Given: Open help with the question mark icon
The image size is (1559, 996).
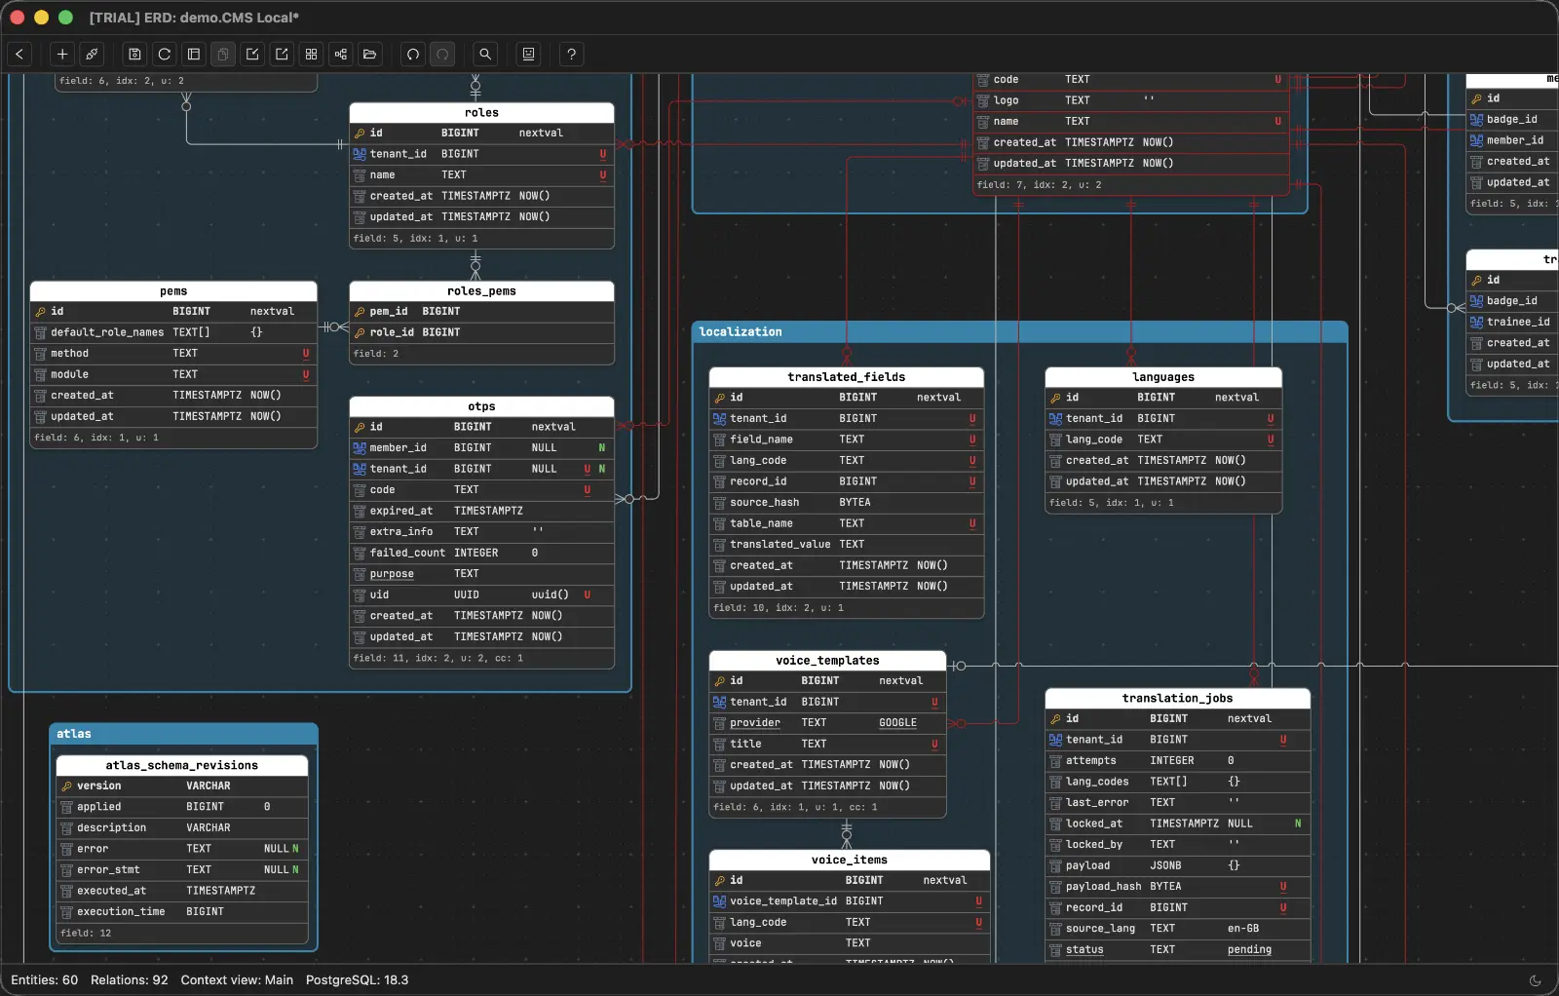Looking at the screenshot, I should coord(572,55).
